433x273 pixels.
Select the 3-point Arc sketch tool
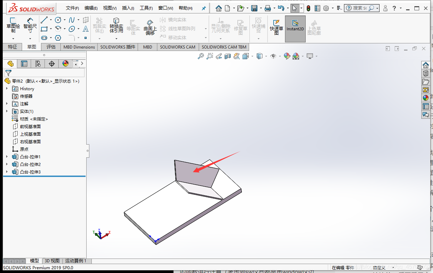tap(58, 29)
